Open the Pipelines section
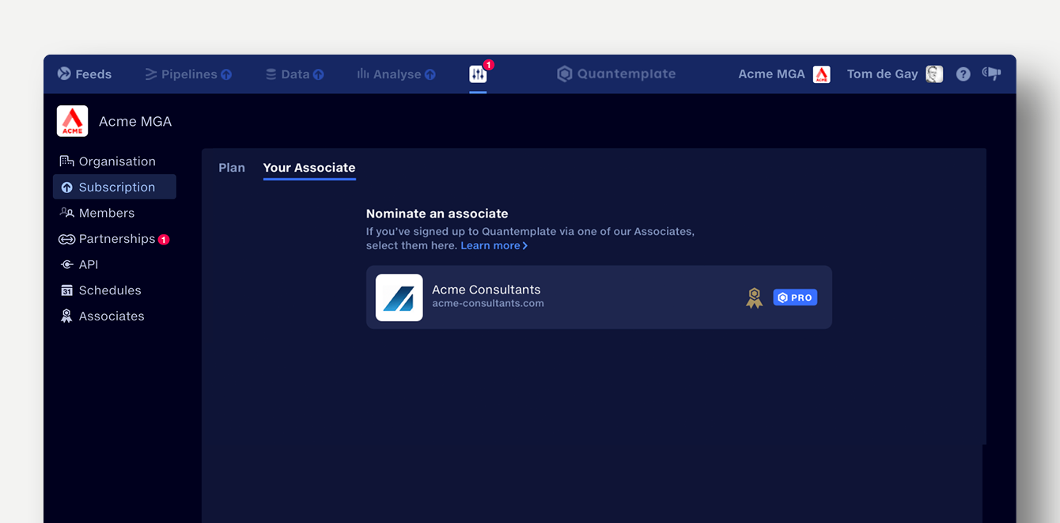This screenshot has height=523, width=1060. pos(188,74)
